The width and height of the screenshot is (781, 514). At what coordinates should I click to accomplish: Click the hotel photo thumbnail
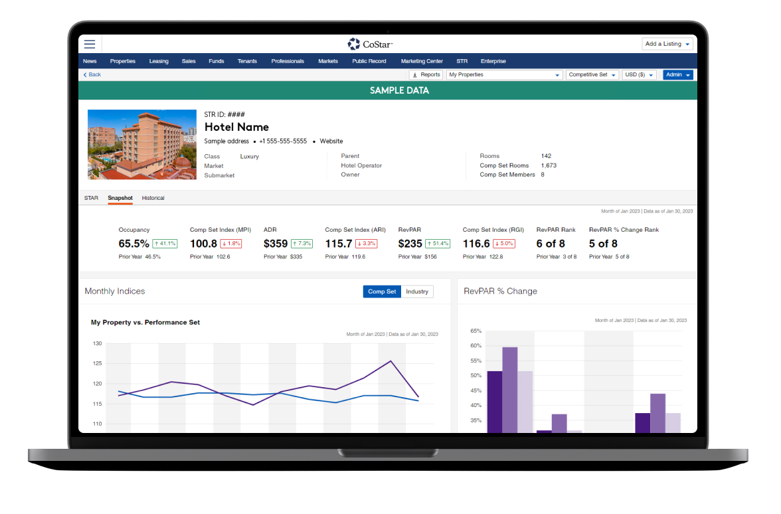click(142, 145)
